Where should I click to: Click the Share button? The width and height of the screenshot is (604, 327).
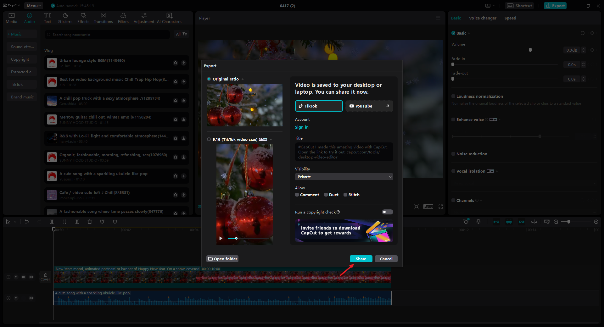coord(361,259)
